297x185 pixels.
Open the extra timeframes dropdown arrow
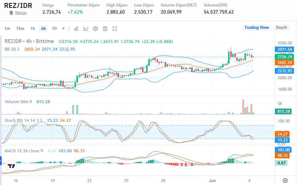tap(63, 28)
